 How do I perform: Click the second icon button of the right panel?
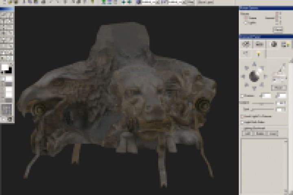point(259,44)
